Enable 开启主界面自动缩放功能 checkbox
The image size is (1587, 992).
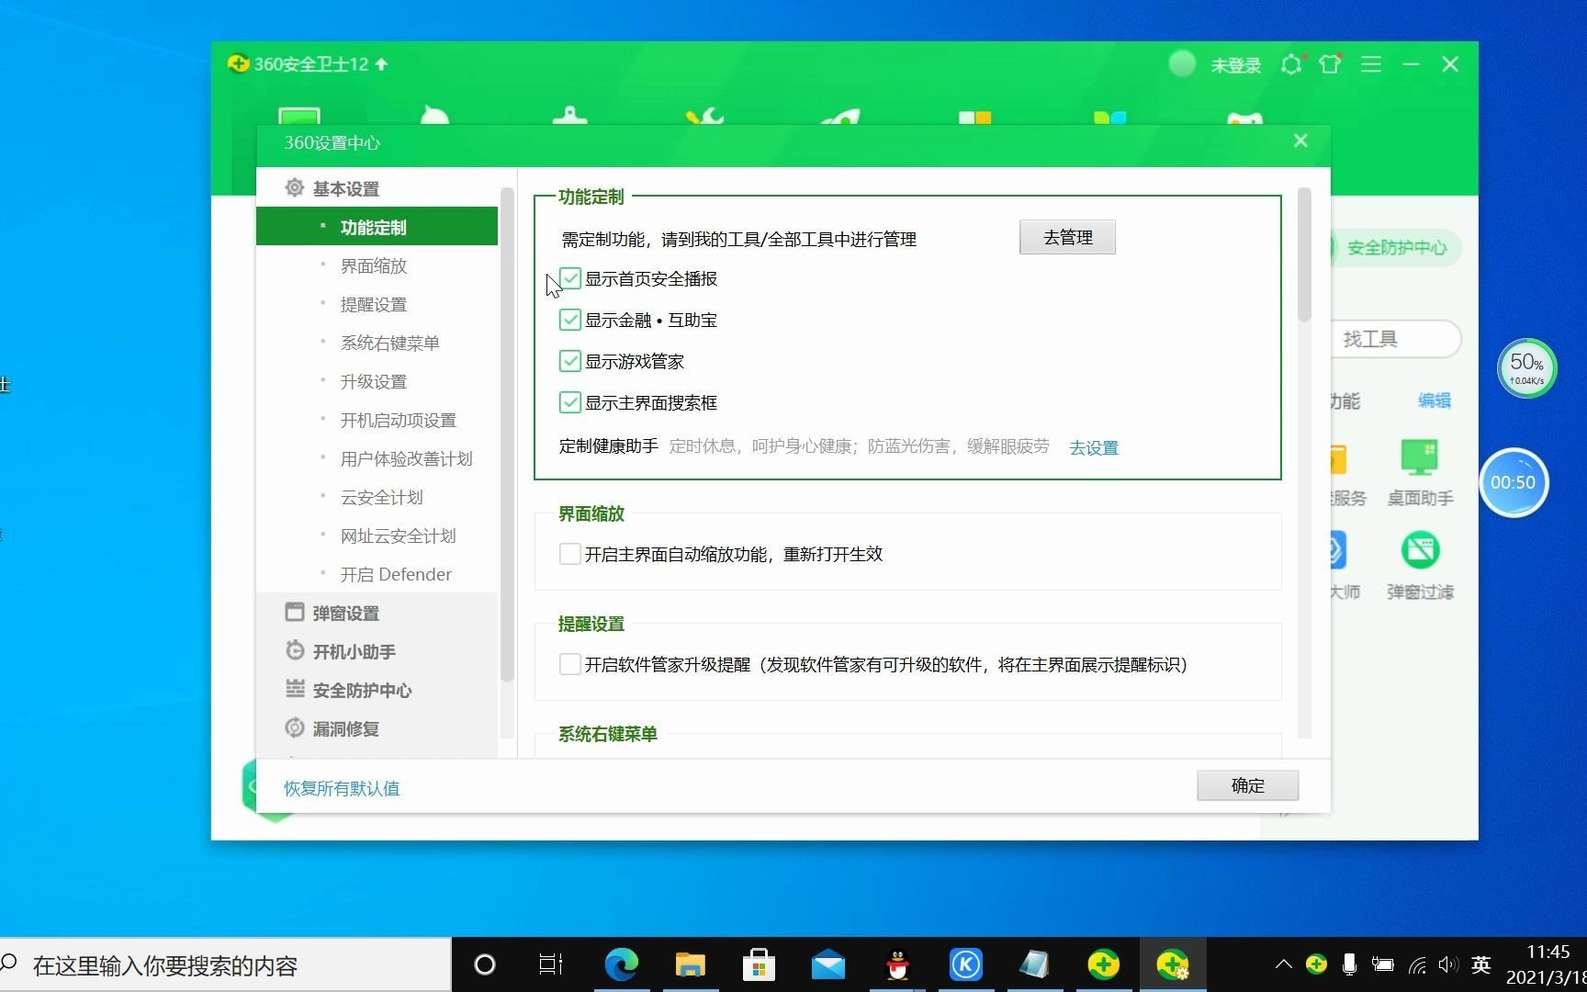[569, 554]
